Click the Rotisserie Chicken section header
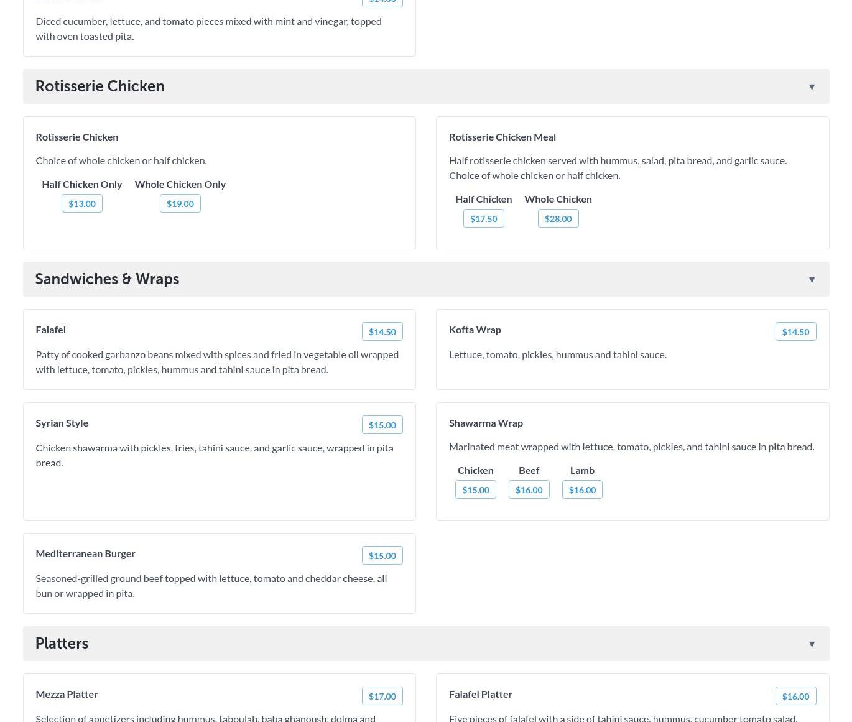 [100, 86]
